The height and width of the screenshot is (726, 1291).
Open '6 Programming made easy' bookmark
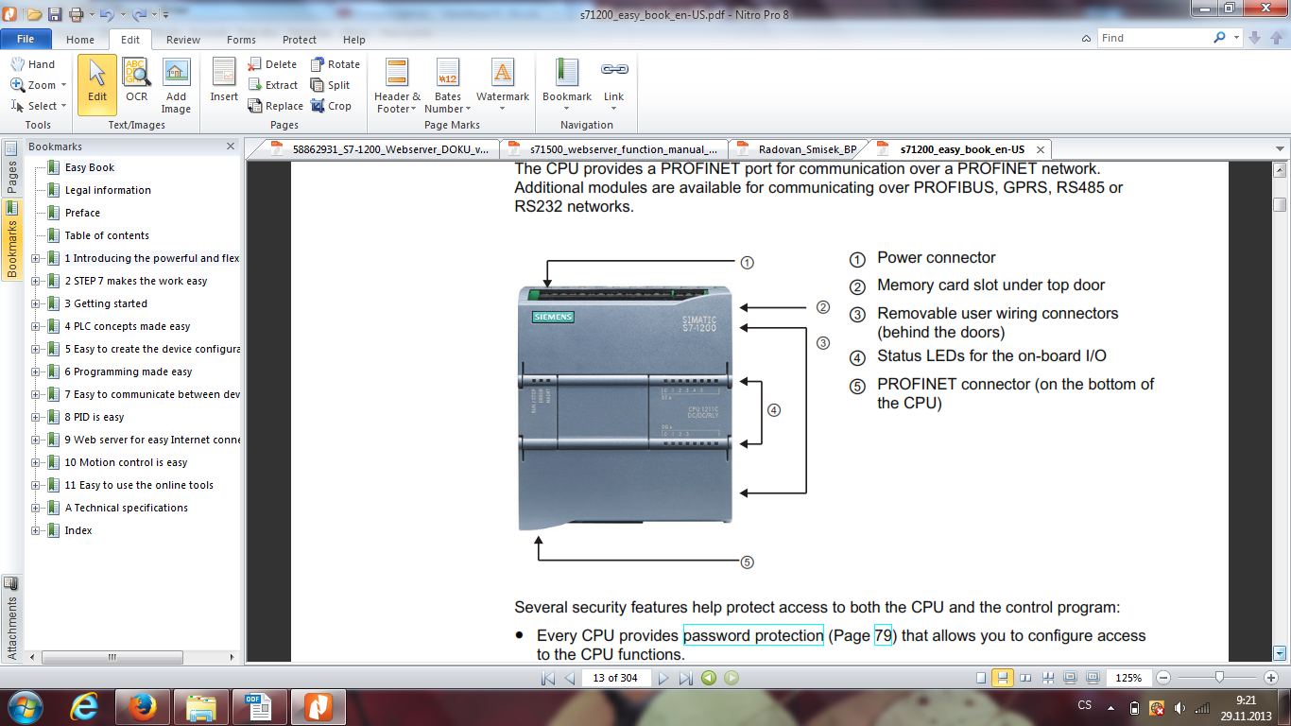129,372
